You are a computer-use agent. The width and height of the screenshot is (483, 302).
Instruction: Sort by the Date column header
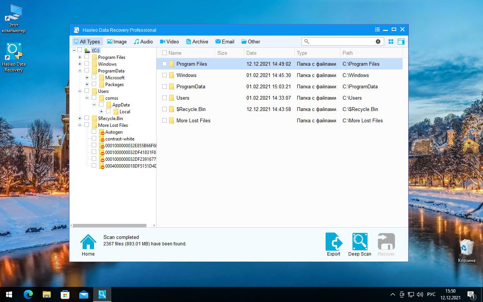(x=269, y=53)
